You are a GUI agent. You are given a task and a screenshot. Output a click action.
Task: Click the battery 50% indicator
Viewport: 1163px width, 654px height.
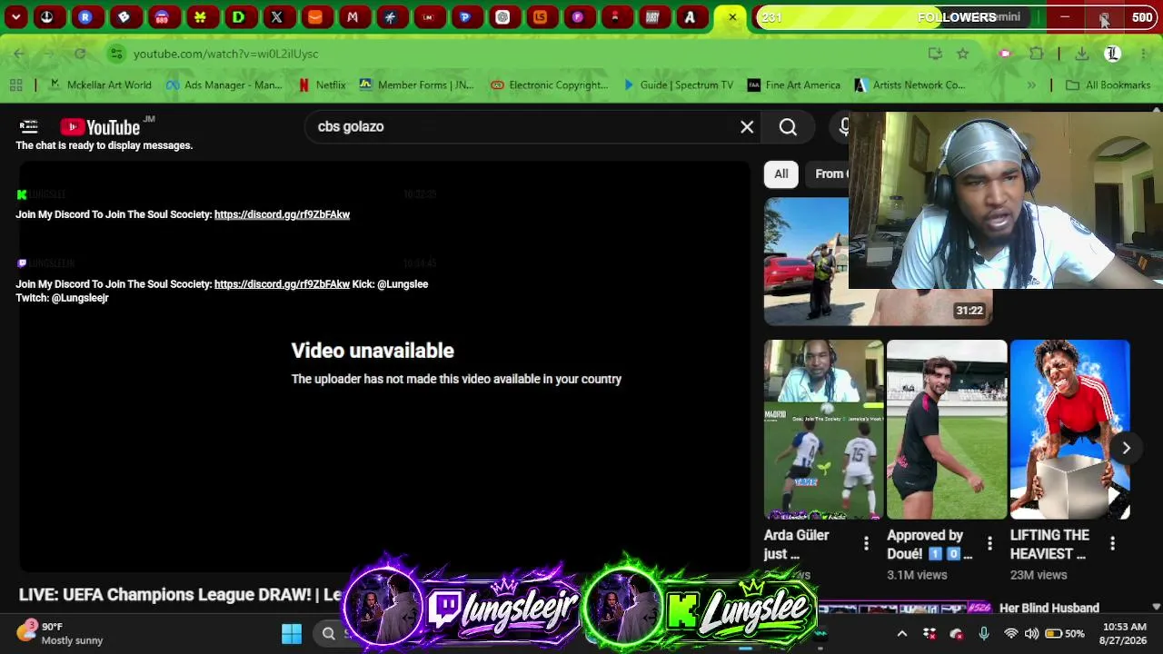tap(1065, 634)
